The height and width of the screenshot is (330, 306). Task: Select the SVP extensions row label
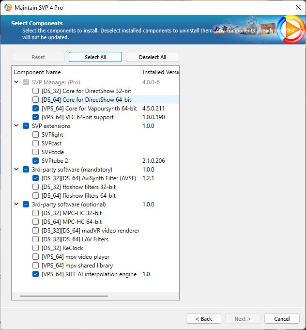click(51, 126)
